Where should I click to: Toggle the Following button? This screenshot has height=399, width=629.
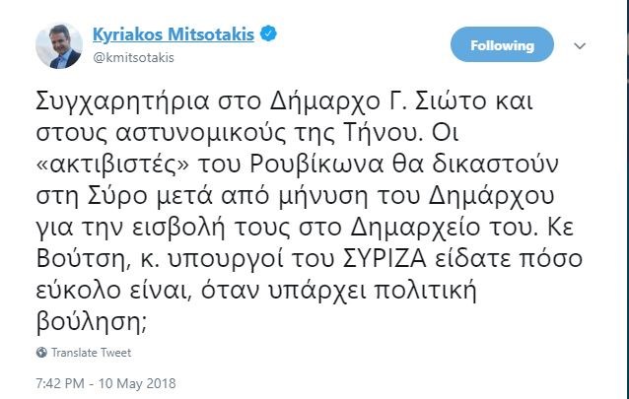(x=502, y=45)
